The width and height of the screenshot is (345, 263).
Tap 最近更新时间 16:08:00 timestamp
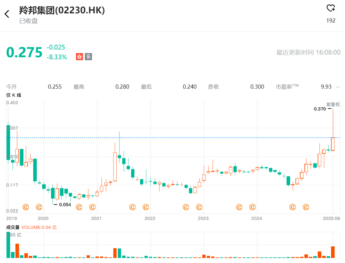308,52
